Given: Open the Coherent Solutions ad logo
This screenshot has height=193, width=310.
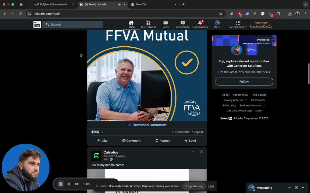Looking at the screenshot, I should tap(252, 50).
